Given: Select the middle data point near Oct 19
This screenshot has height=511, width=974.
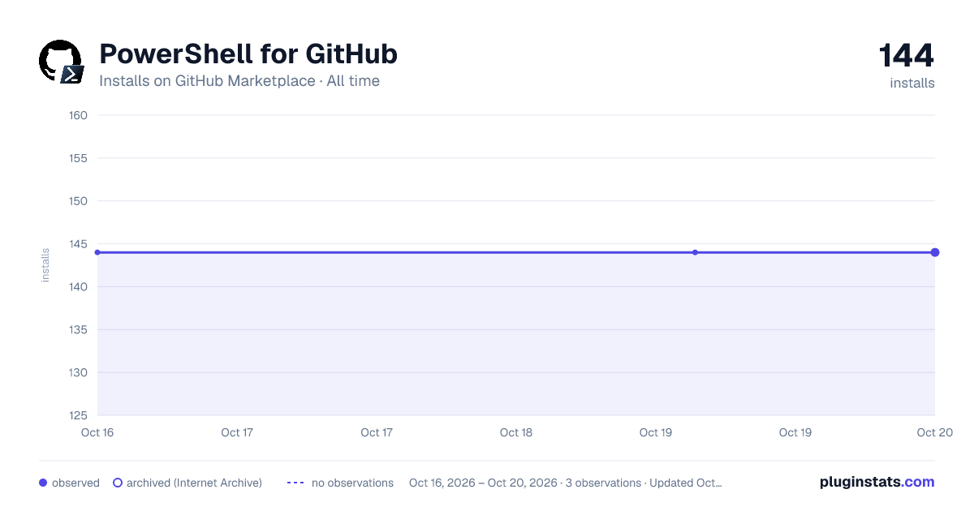Looking at the screenshot, I should pyautogui.click(x=695, y=252).
